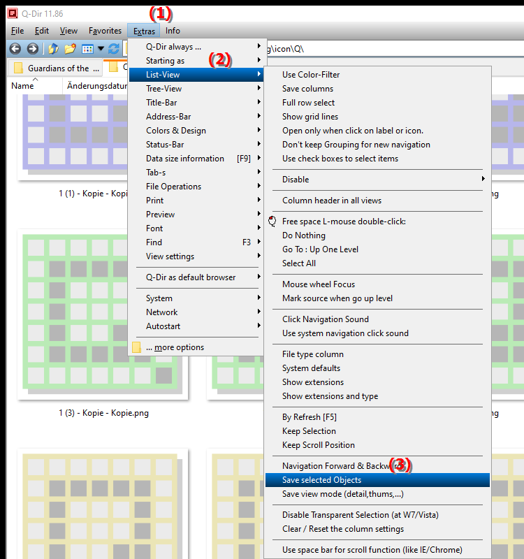Toggle Mark source when go up level
The image size is (524, 559).
(377, 298)
